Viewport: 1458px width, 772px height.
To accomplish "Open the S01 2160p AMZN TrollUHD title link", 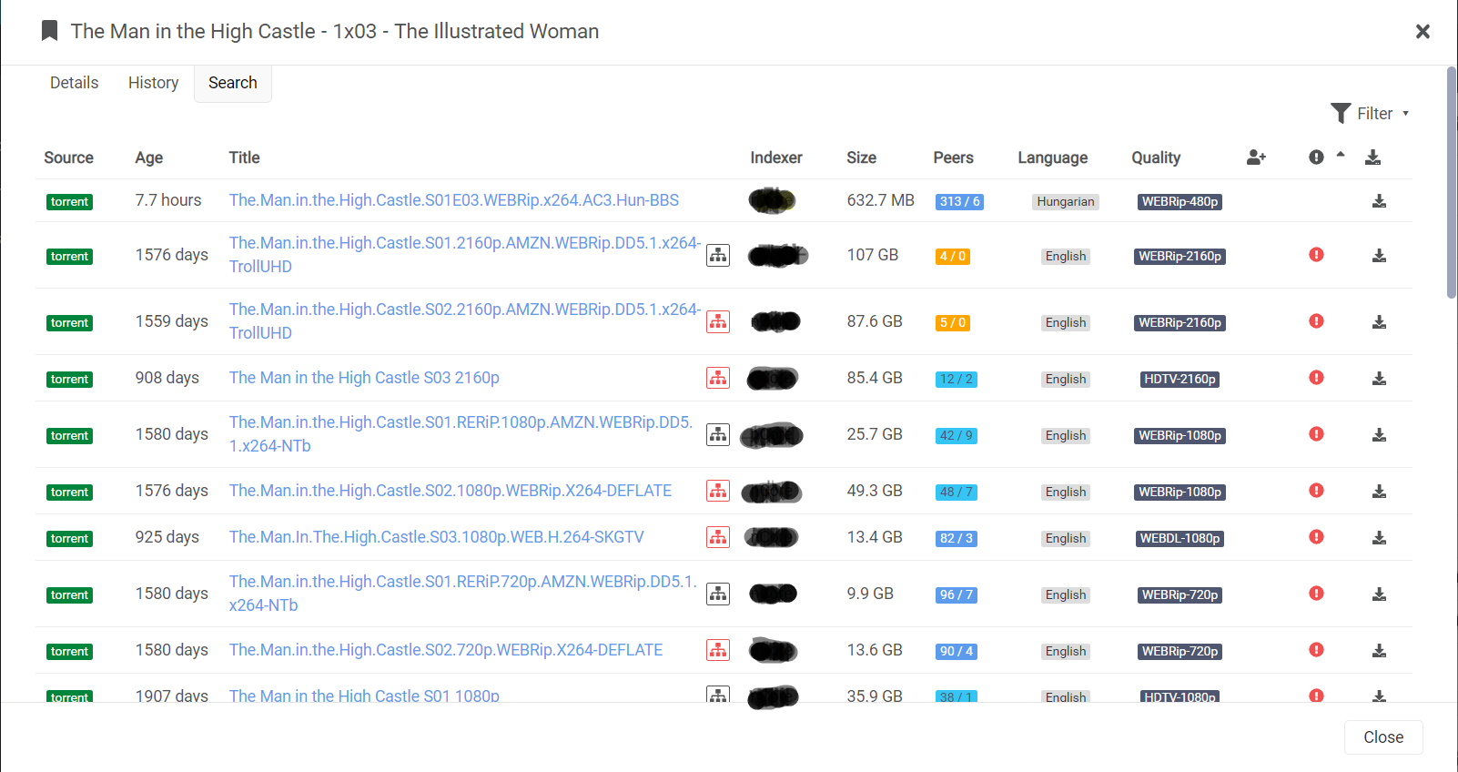I will point(464,255).
